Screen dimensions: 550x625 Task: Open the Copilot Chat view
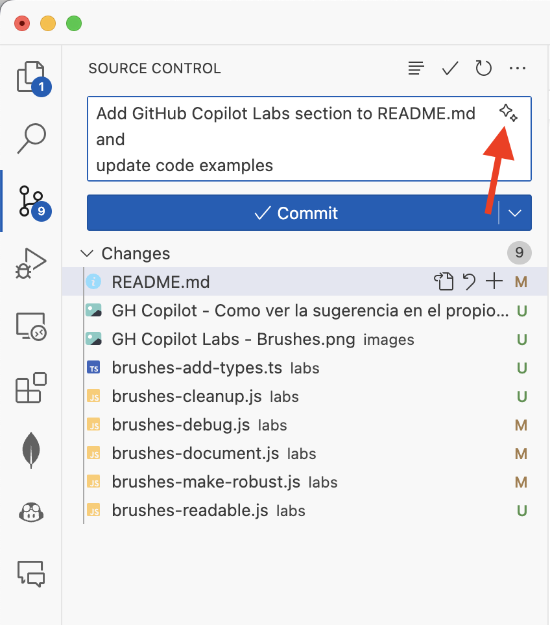tap(31, 574)
